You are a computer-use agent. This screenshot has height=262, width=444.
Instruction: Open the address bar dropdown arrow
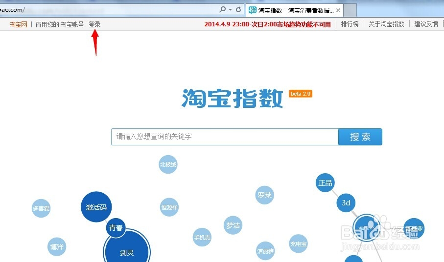(230, 10)
